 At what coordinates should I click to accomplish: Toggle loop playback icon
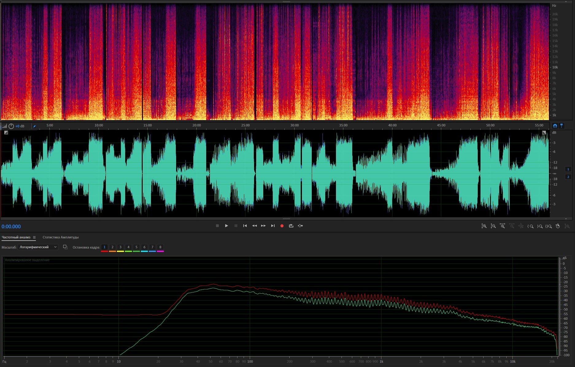291,226
